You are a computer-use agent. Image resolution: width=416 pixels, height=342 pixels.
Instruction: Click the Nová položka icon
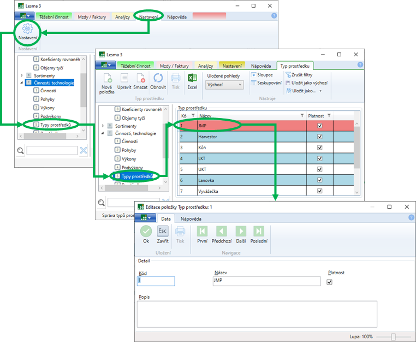106,78
